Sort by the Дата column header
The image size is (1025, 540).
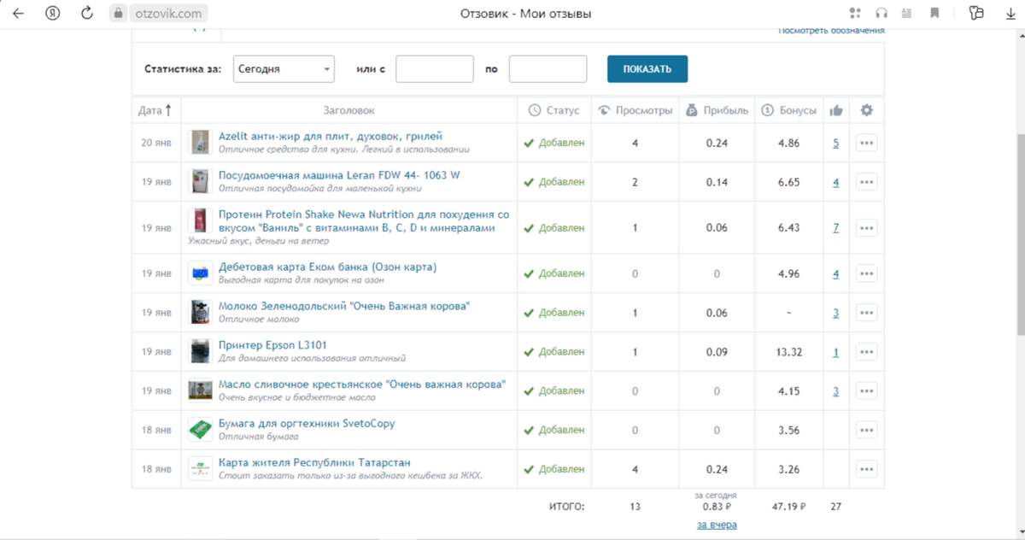pyautogui.click(x=156, y=110)
